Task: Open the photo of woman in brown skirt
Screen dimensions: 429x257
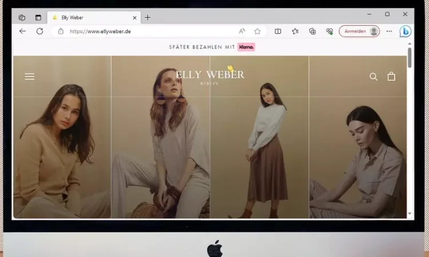Action: pyautogui.click(x=259, y=137)
